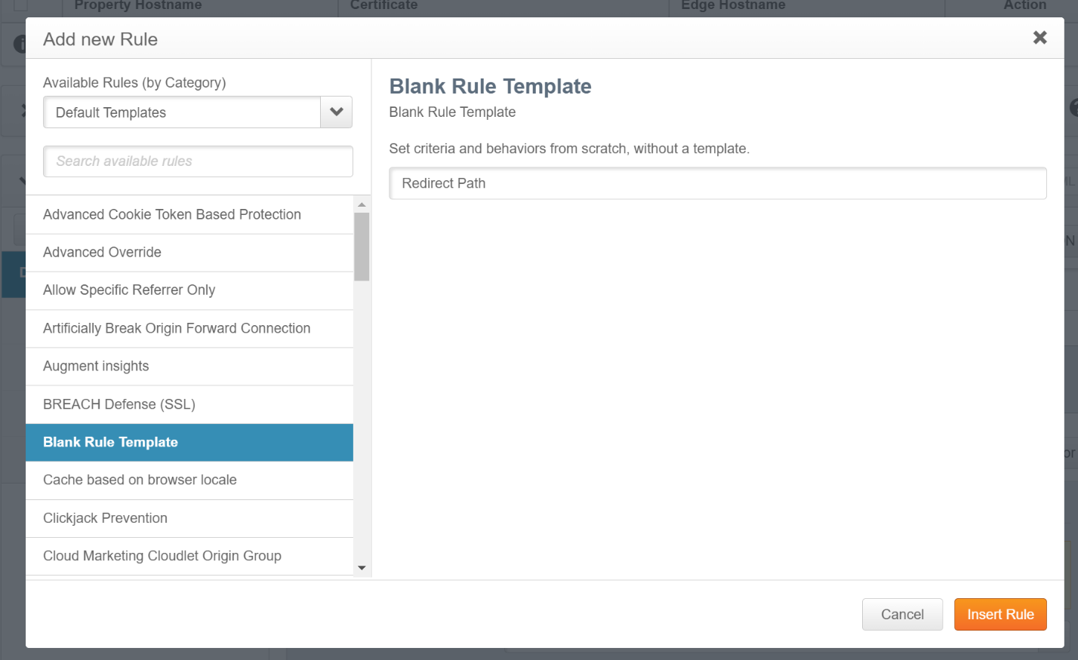This screenshot has height=660, width=1078.
Task: Select Allow Specific Referrer Only rule
Action: [129, 290]
